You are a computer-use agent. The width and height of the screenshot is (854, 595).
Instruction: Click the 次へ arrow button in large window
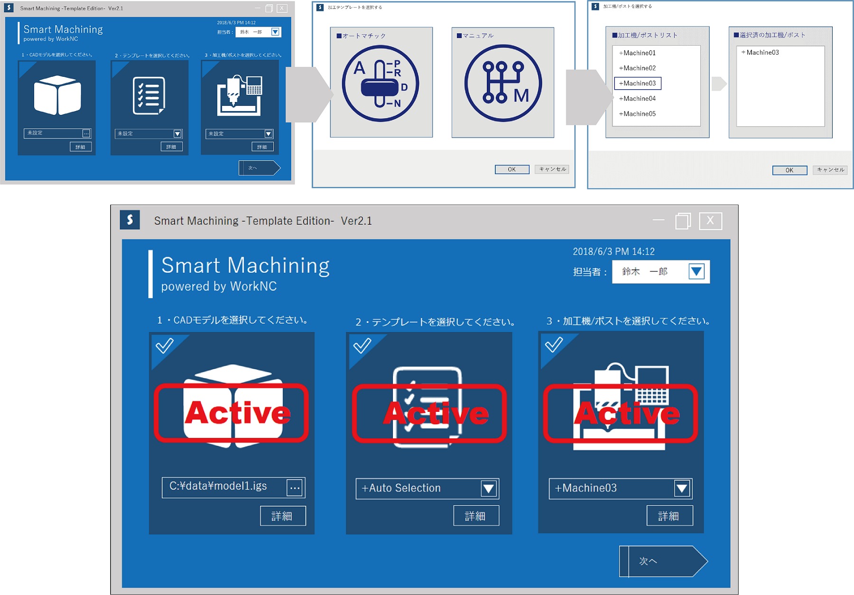663,561
